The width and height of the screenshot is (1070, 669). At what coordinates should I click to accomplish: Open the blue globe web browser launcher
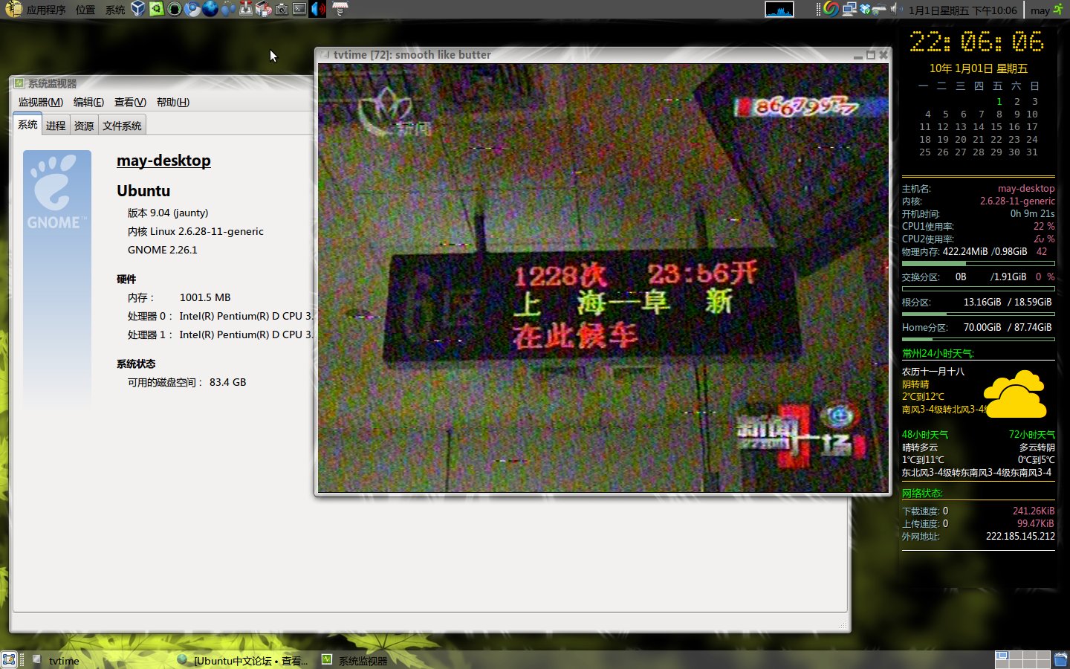tap(210, 9)
